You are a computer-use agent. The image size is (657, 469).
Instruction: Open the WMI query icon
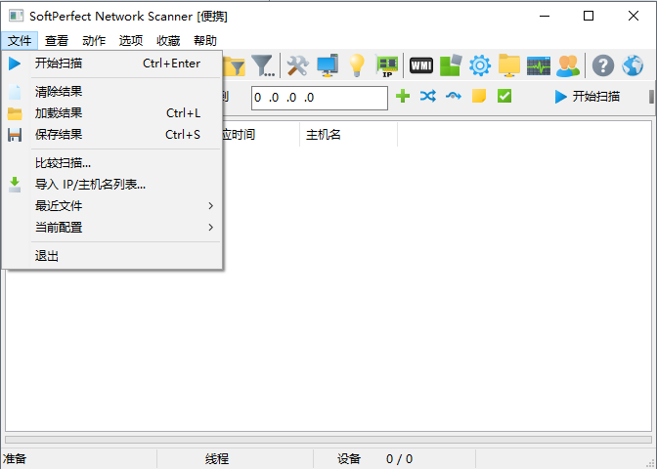(421, 65)
